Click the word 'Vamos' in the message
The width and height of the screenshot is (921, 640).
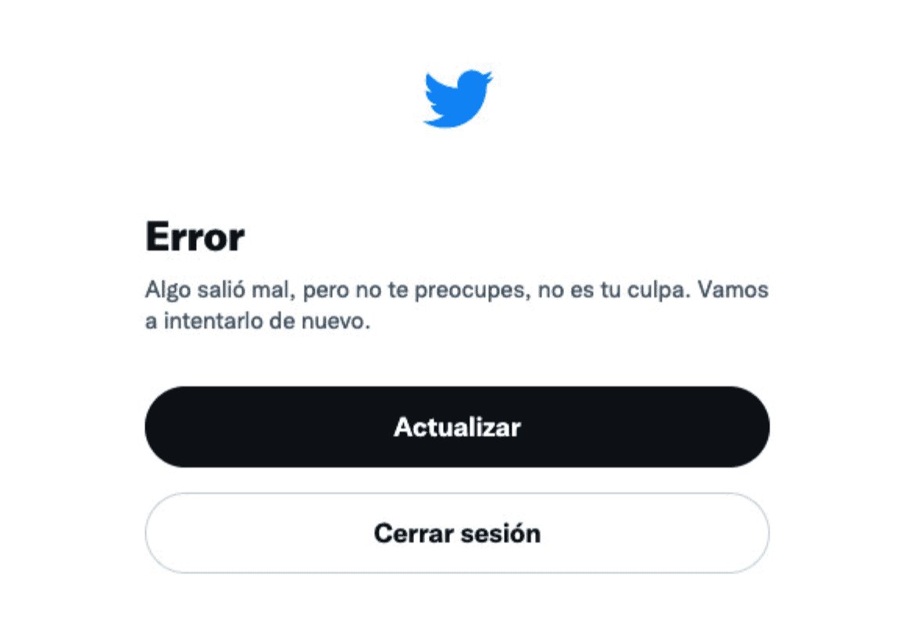[733, 290]
